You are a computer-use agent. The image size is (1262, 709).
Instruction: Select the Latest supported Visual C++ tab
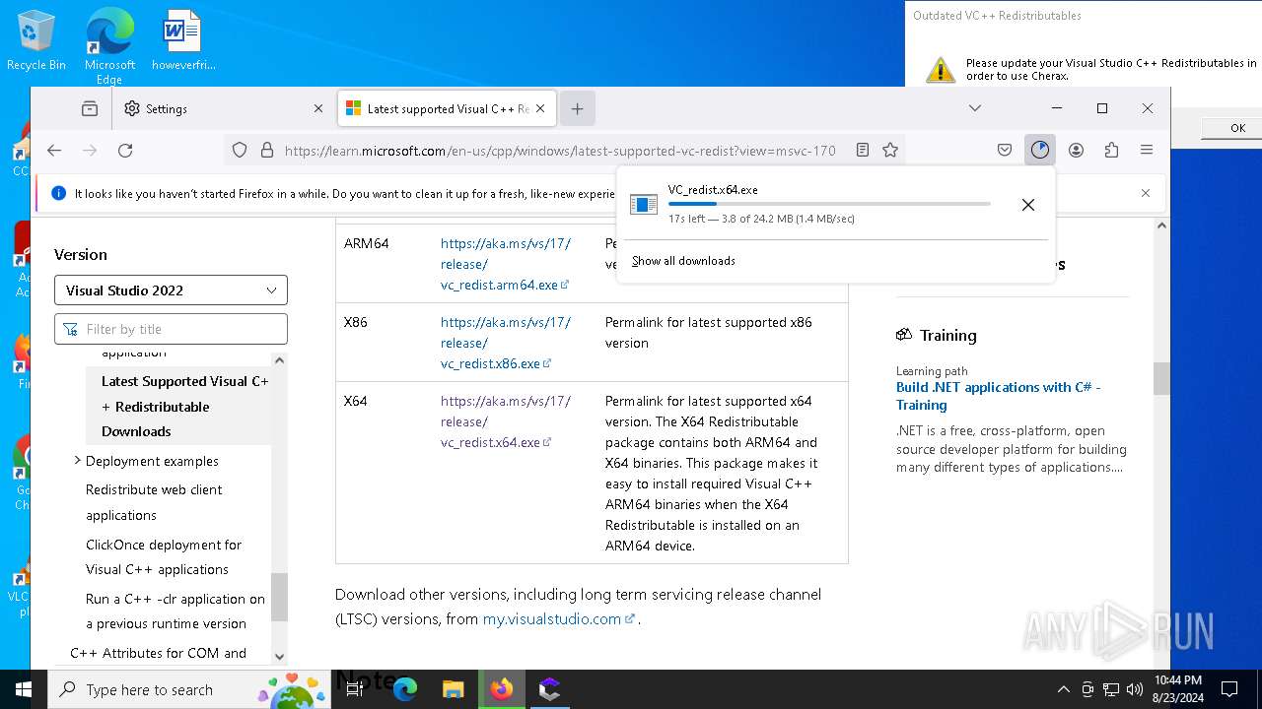(x=448, y=108)
